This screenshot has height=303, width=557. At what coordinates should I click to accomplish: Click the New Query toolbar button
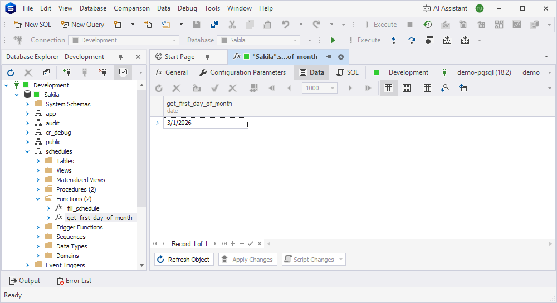coord(82,25)
